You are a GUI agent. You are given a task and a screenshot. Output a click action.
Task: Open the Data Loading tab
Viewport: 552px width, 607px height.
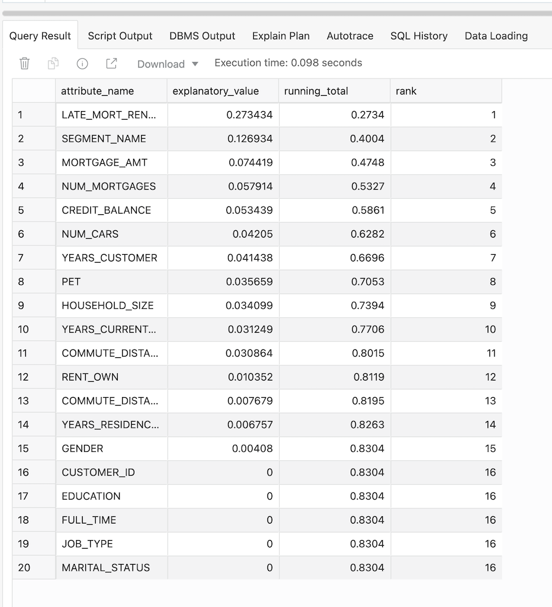(496, 36)
